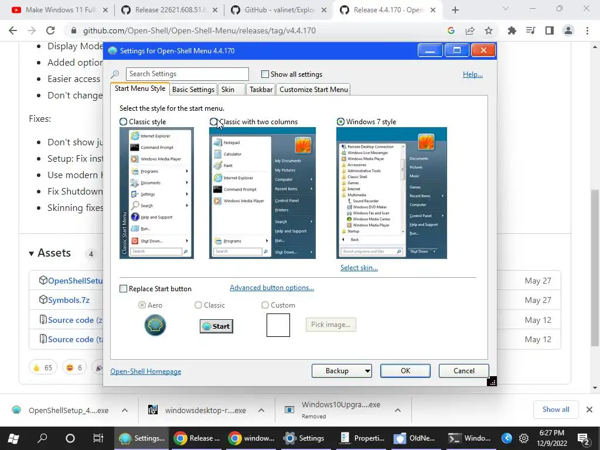Click the Cortana circle on taskbar
600x450 pixels.
70,438
